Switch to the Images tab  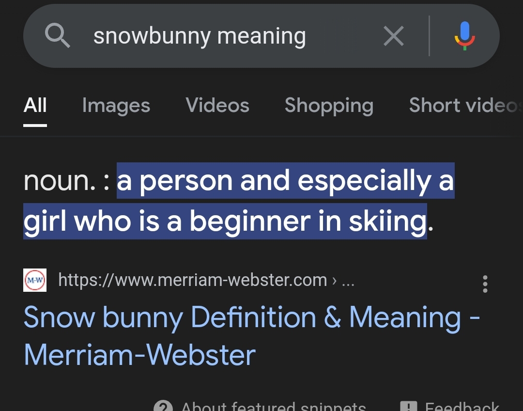(116, 106)
